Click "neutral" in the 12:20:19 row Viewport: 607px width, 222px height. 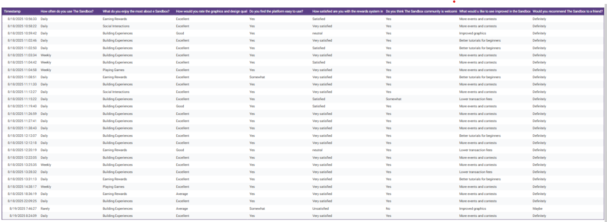(317, 150)
